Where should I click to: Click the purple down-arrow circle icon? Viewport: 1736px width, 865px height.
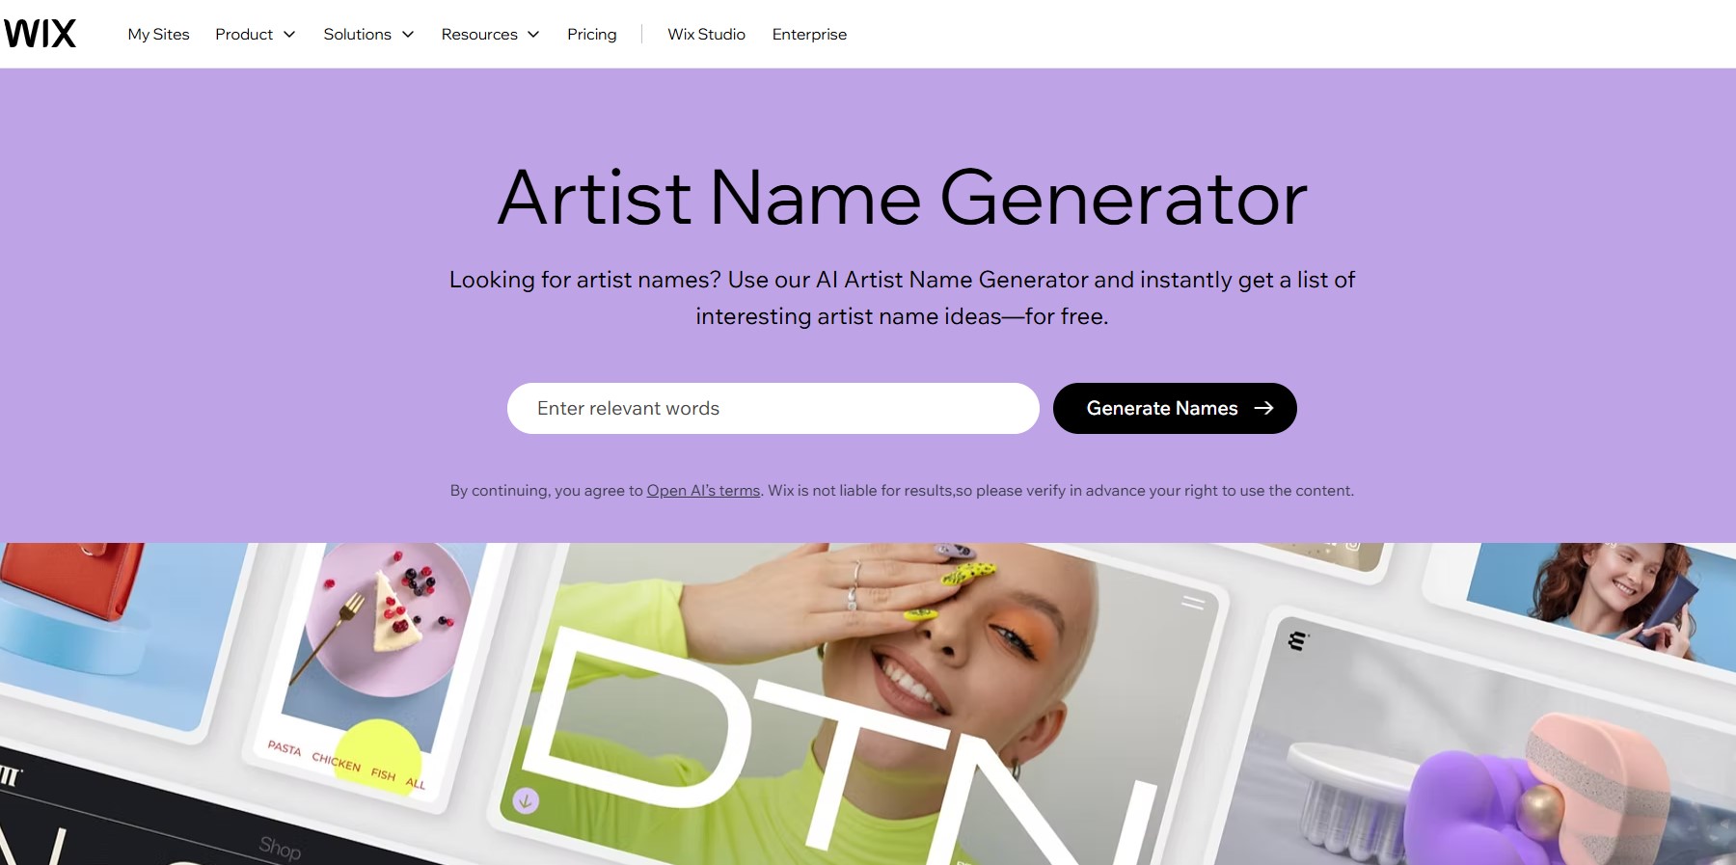(526, 800)
